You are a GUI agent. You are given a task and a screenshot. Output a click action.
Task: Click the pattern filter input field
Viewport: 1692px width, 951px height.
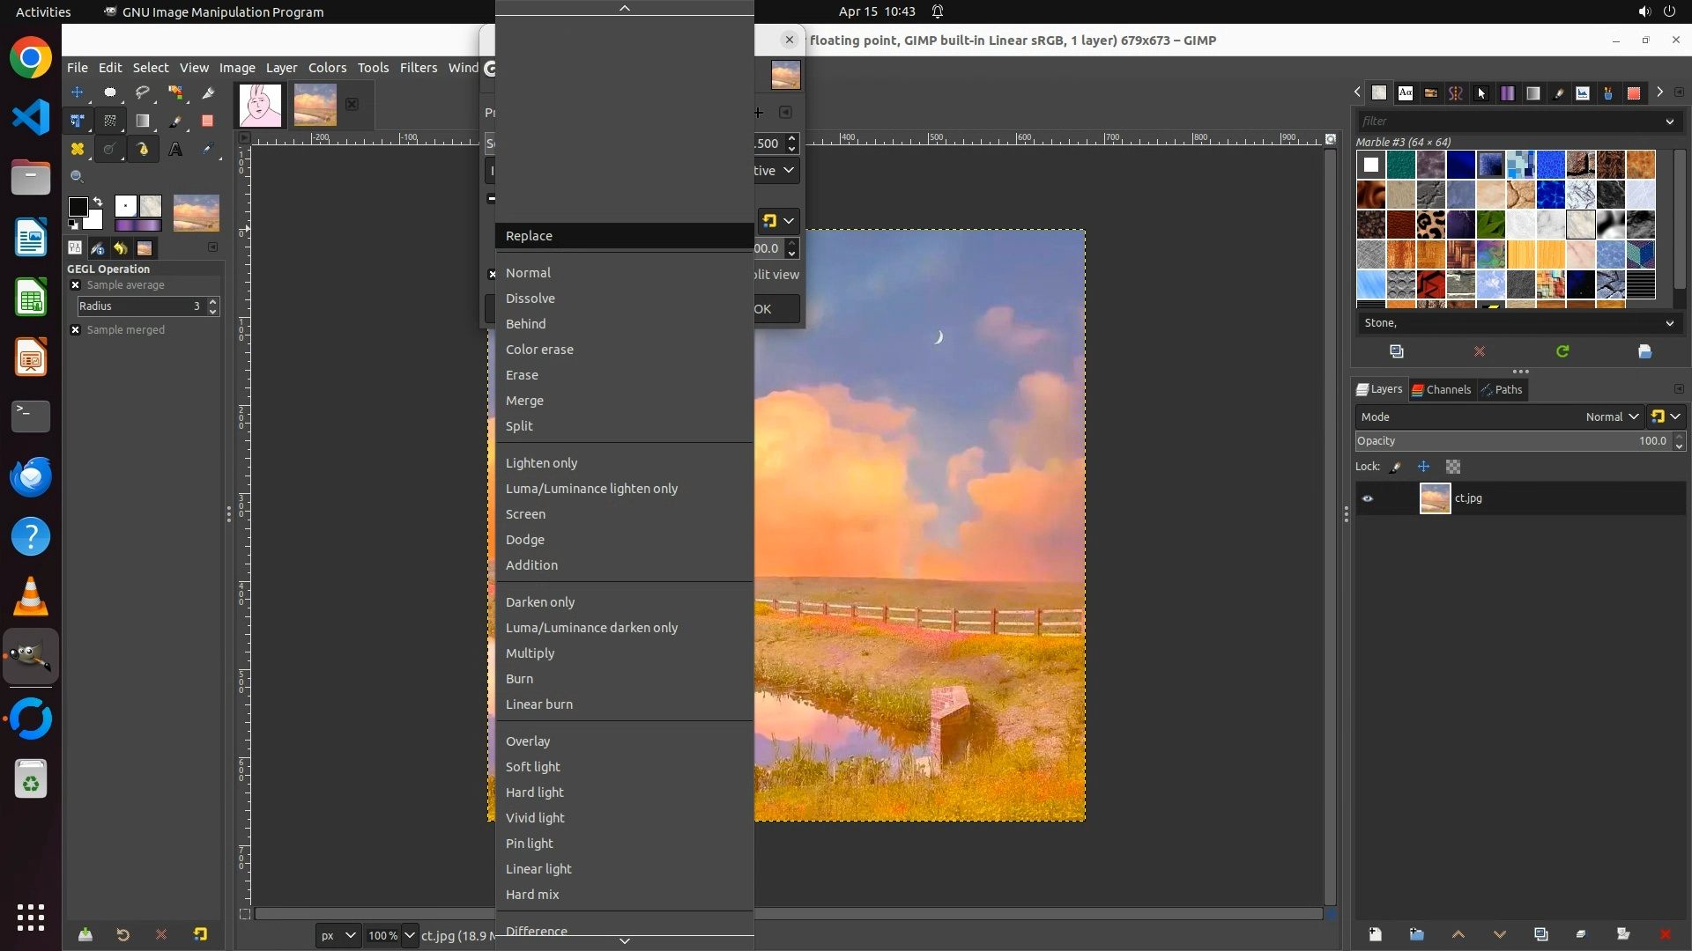point(1507,121)
